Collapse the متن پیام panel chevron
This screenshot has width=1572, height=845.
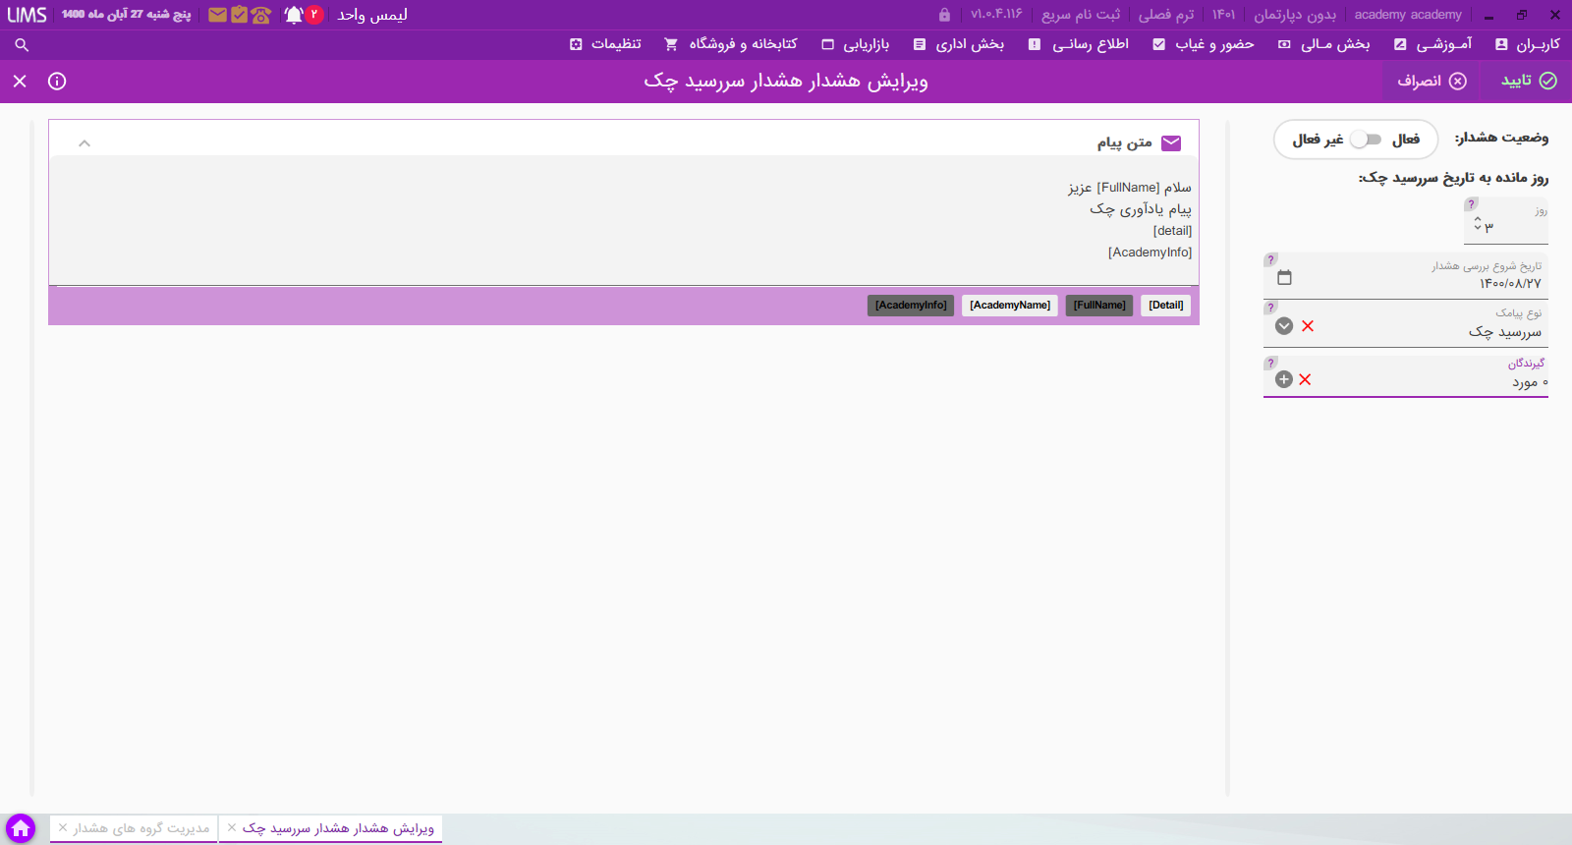click(84, 143)
